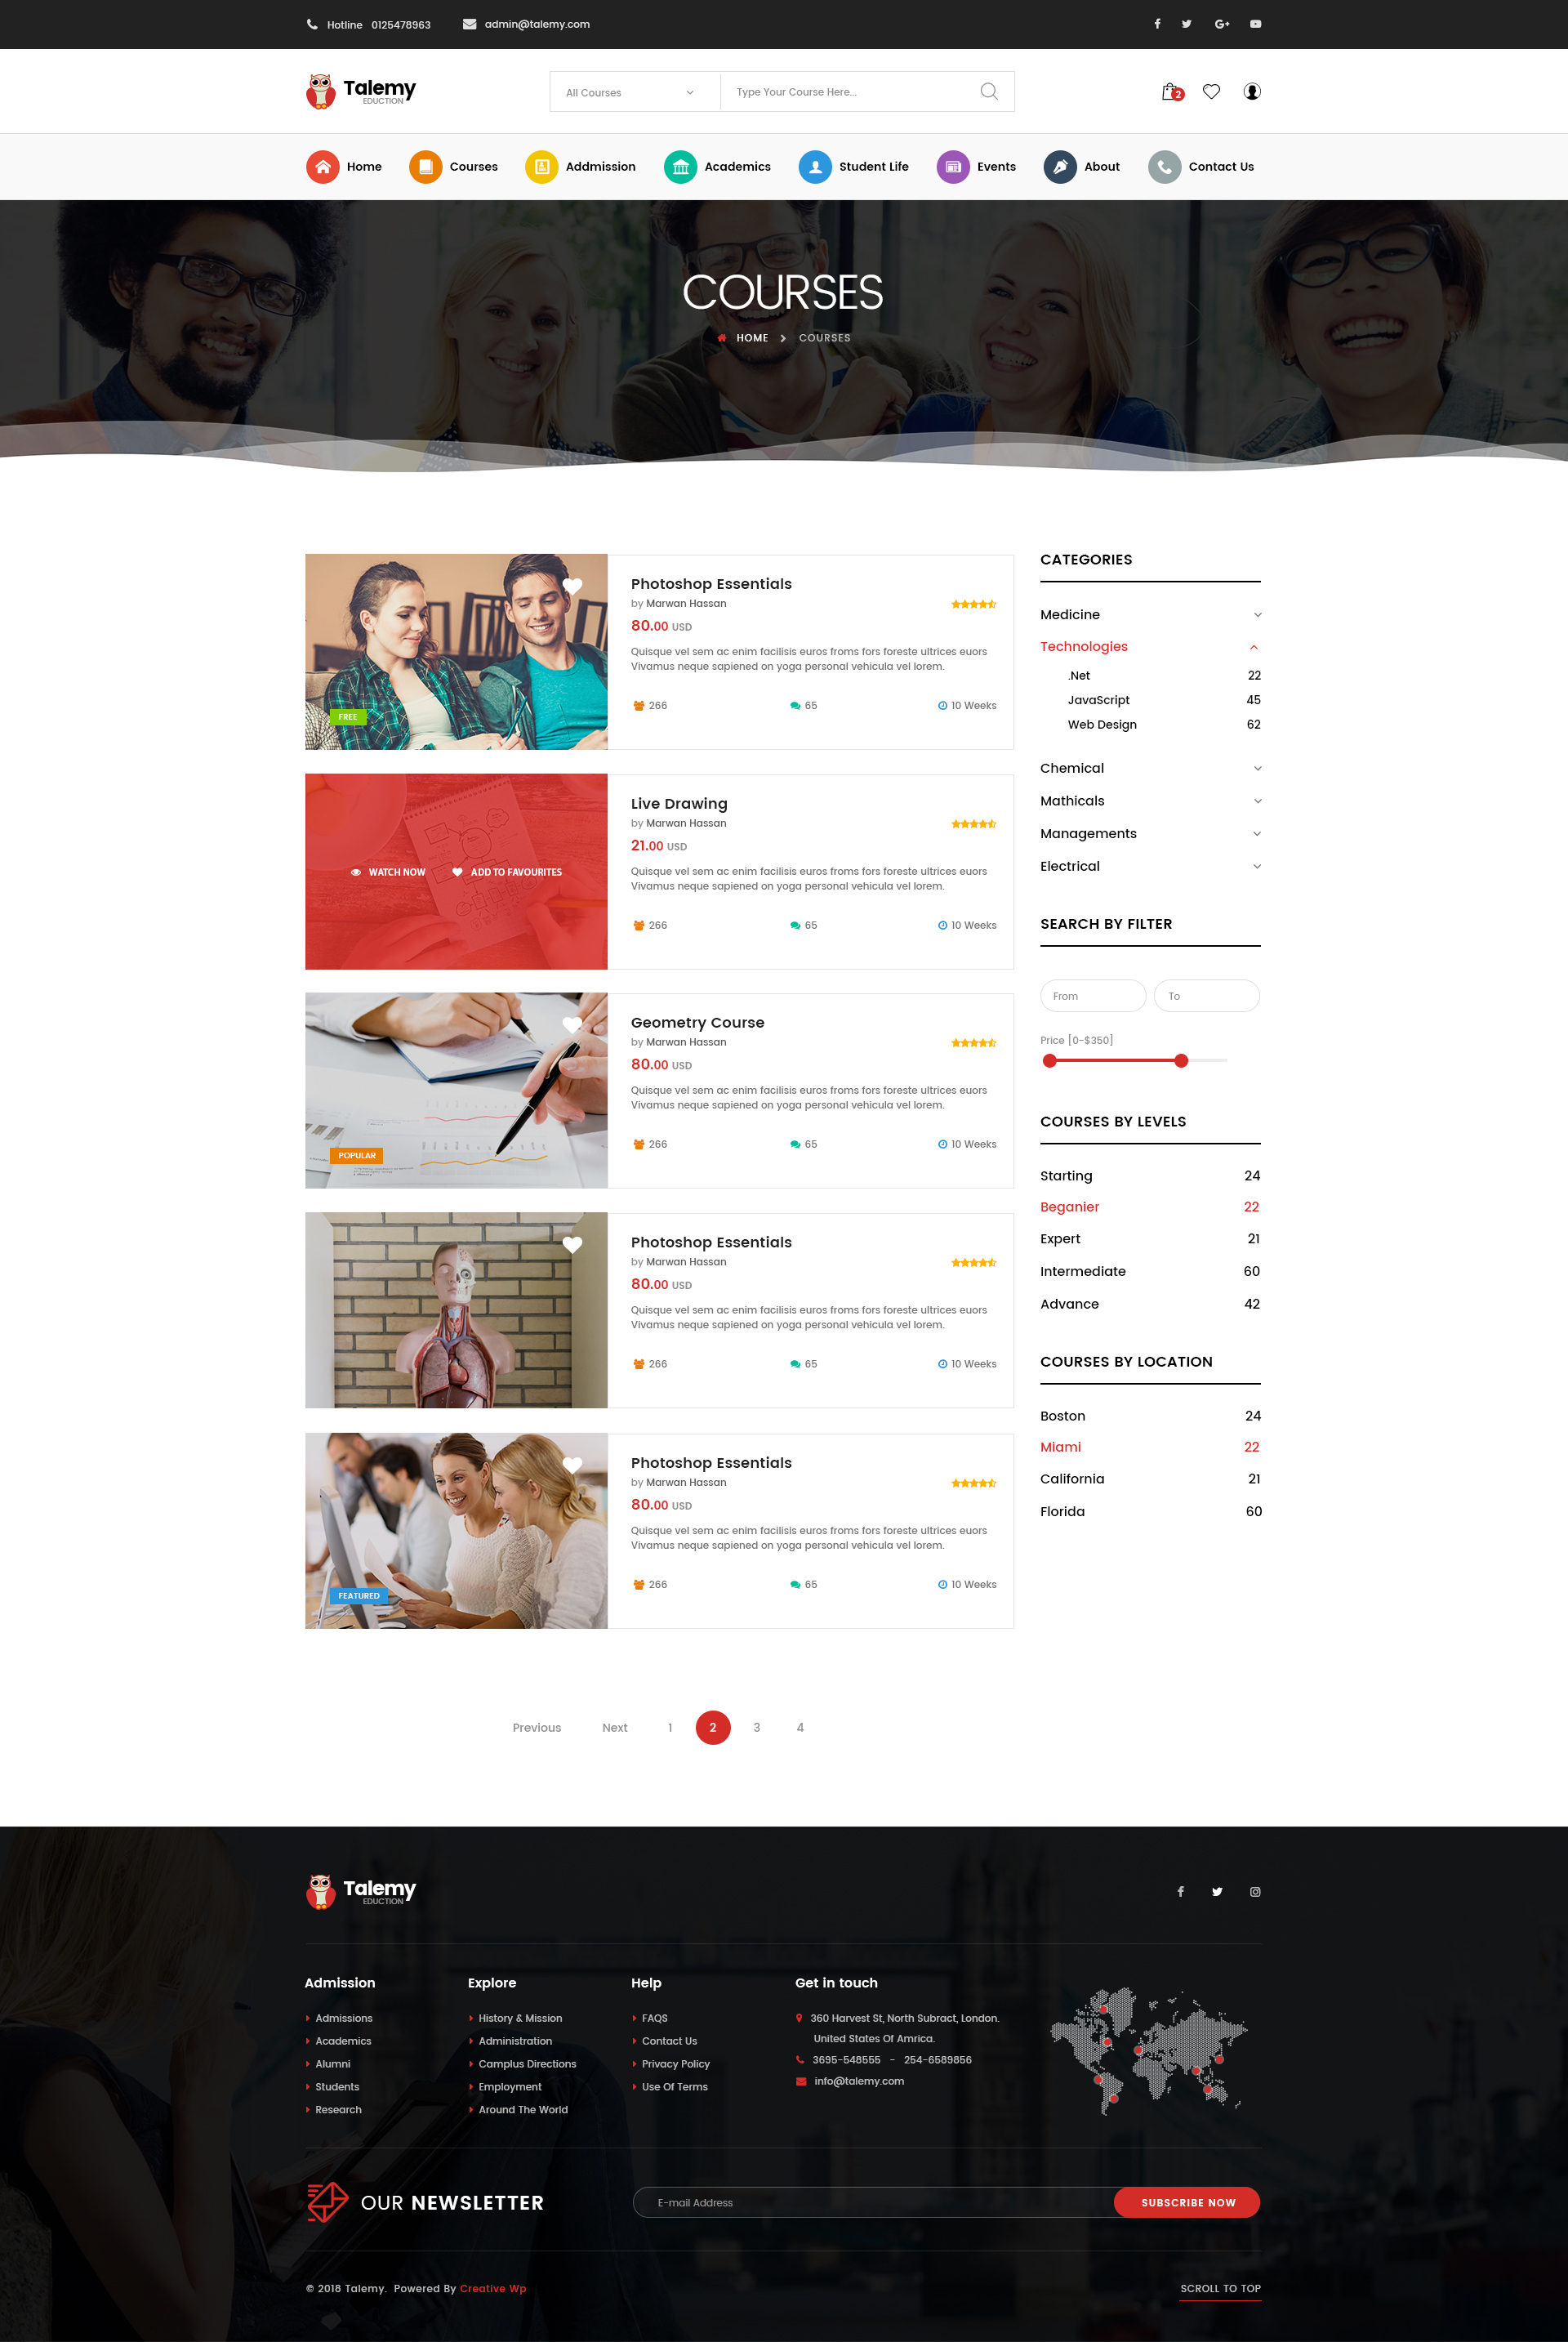Click Twitter icon in footer
This screenshot has height=2342, width=1568.
click(x=1216, y=1891)
